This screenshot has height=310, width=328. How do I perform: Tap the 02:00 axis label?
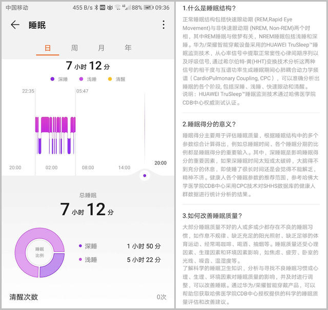click(x=51, y=168)
